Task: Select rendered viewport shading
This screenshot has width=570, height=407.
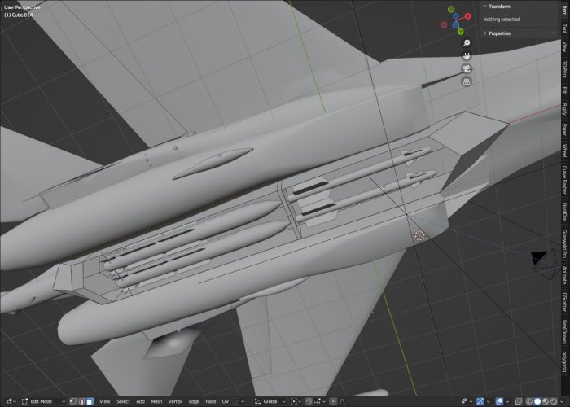Action: pos(554,401)
